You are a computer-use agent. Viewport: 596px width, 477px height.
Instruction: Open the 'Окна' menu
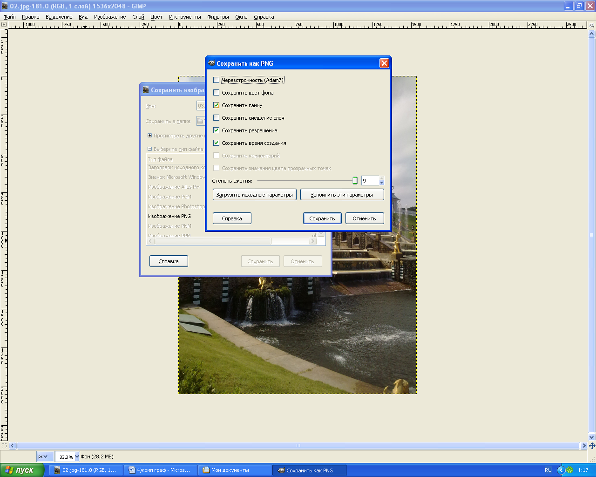[x=241, y=17]
